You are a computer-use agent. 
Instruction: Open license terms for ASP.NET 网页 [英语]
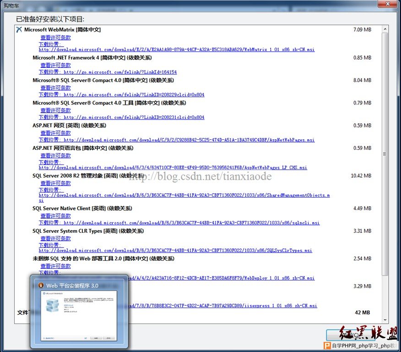[x=55, y=132]
